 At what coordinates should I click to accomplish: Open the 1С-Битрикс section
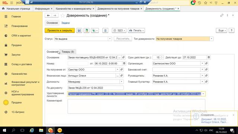(x=18, y=112)
